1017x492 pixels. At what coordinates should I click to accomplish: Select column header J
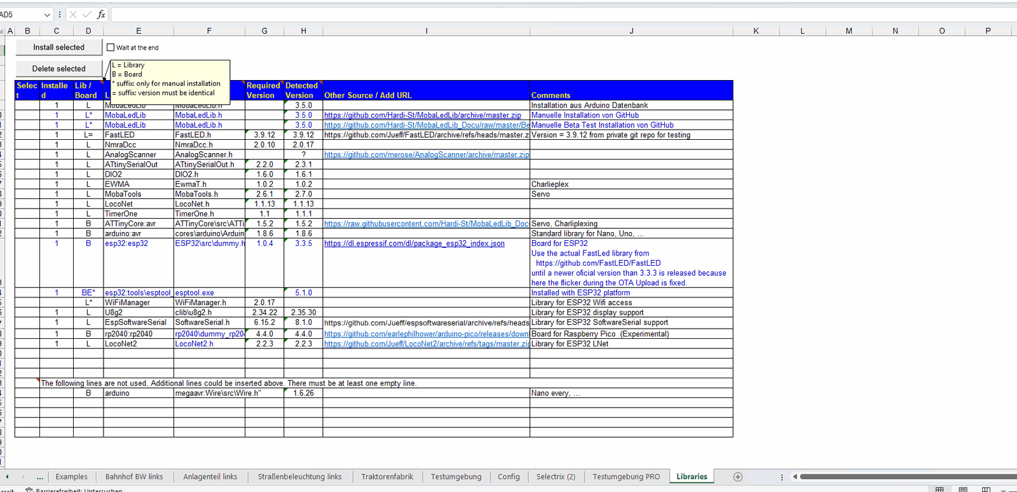(631, 31)
